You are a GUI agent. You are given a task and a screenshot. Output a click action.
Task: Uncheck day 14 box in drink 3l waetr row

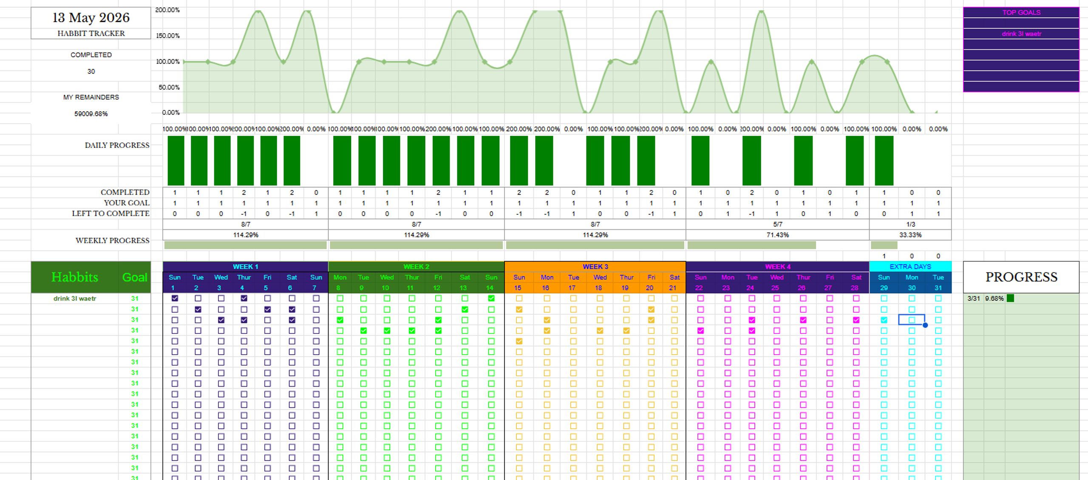coord(491,298)
